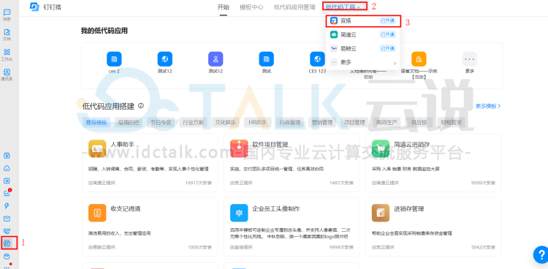Select the 营销管理 category filter
This screenshot has width=548, height=269.
tap(322, 122)
